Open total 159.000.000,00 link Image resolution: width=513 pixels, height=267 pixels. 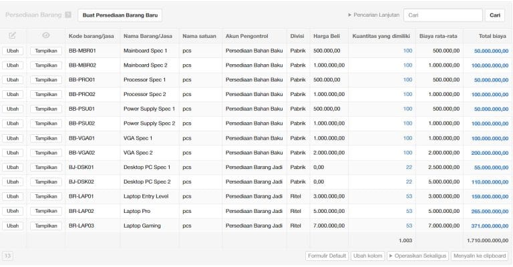490,196
